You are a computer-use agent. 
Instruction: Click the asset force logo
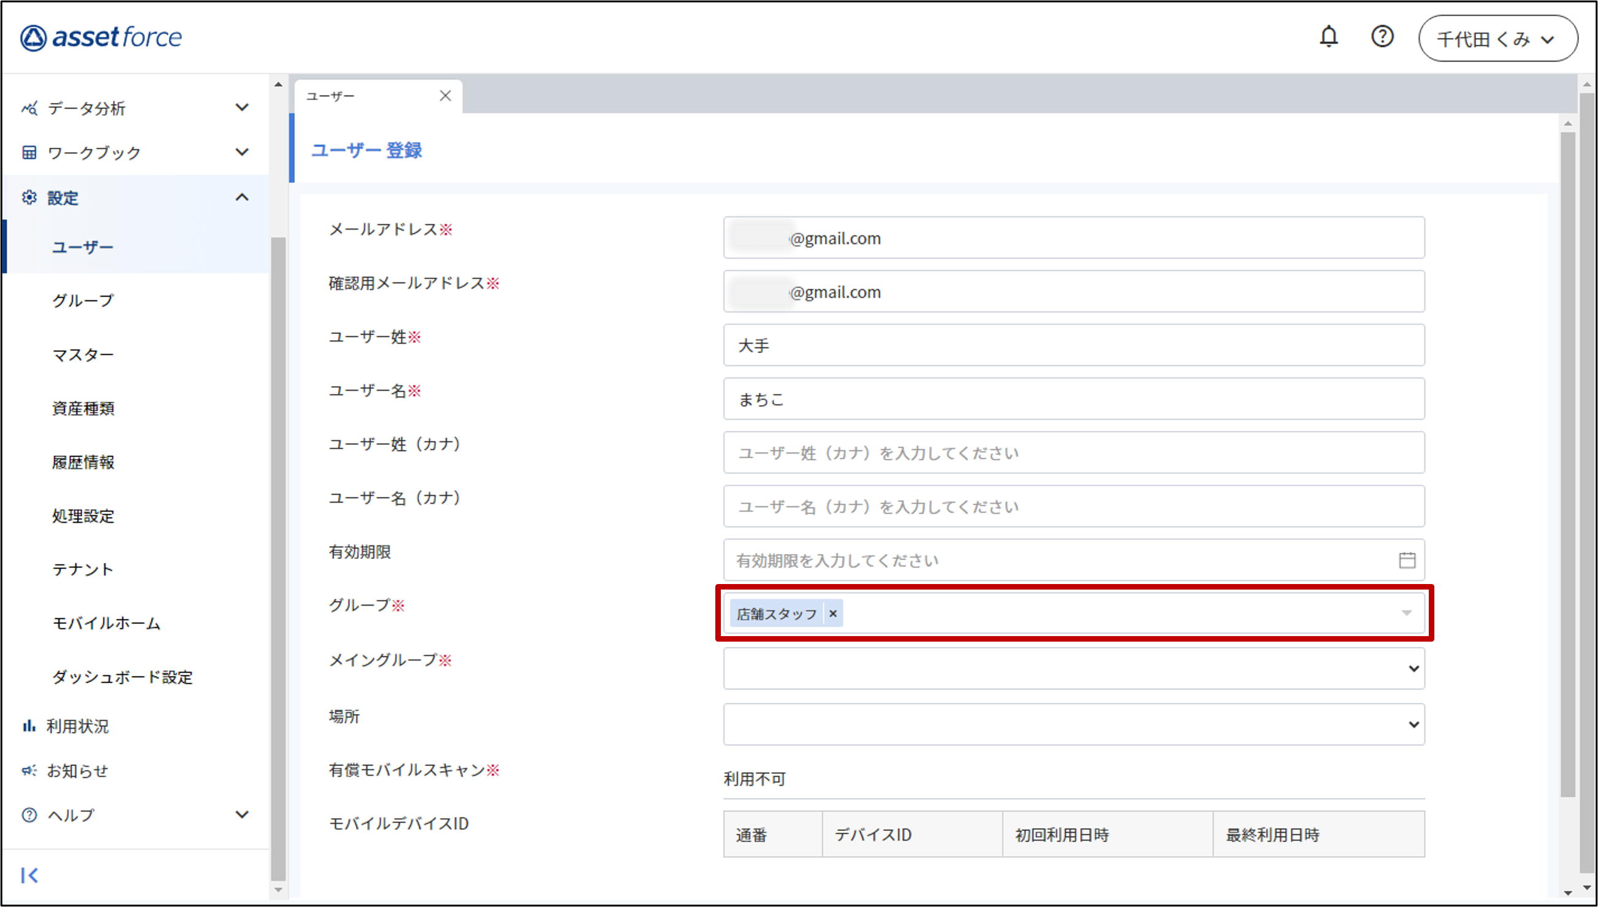[101, 37]
